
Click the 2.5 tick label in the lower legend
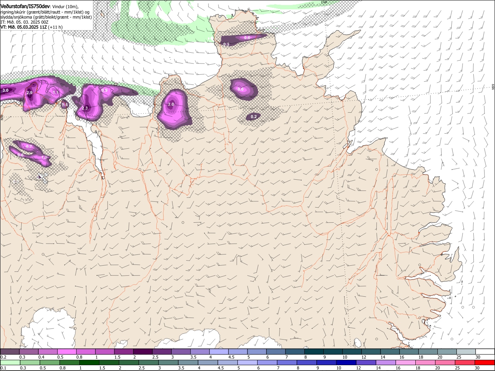tap(142, 368)
